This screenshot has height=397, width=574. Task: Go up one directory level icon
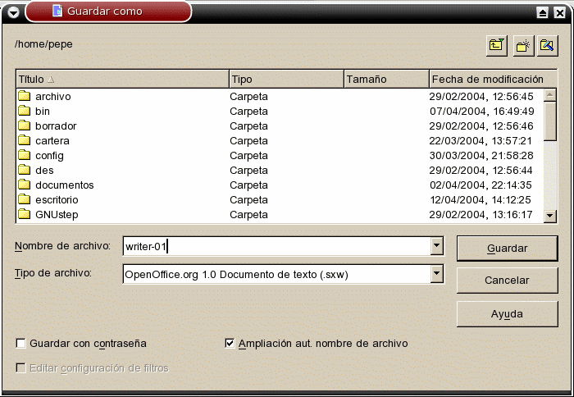tap(496, 45)
